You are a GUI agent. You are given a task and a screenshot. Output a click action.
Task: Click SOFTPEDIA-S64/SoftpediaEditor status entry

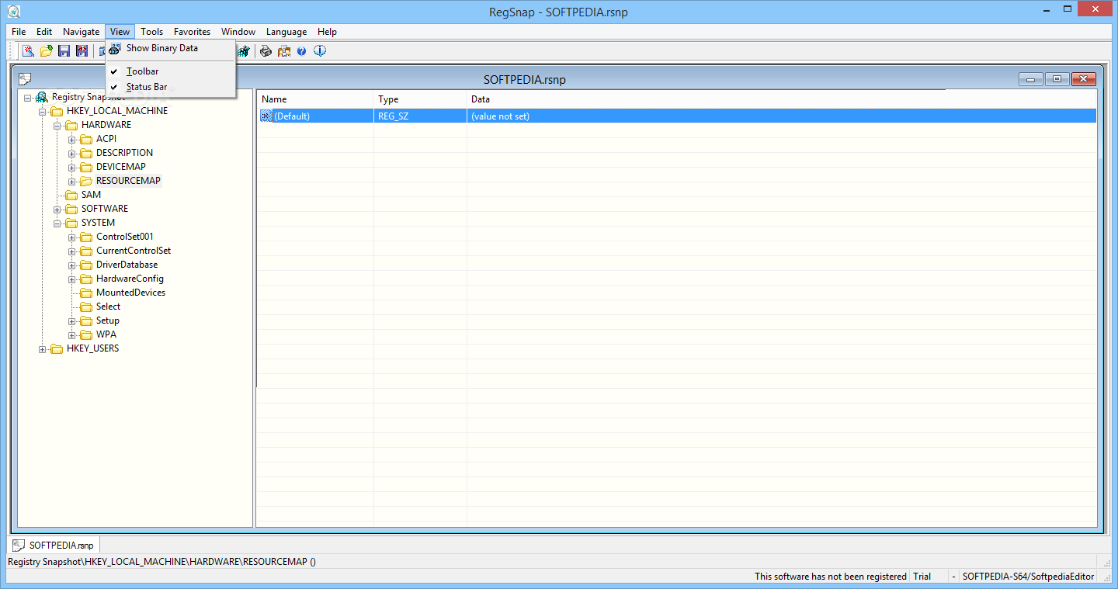coord(1028,577)
